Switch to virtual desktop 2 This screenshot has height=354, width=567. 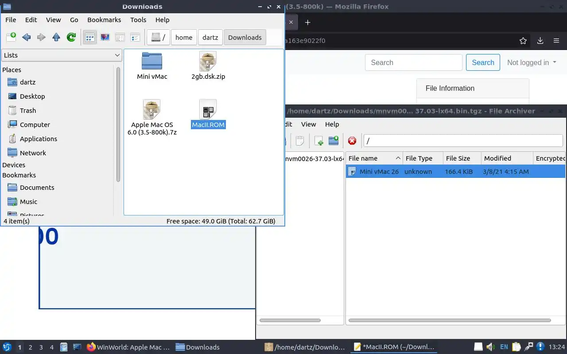30,347
